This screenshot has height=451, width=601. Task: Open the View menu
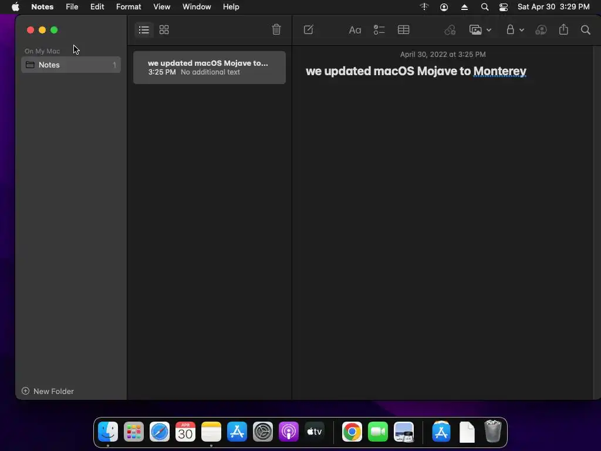click(x=162, y=6)
